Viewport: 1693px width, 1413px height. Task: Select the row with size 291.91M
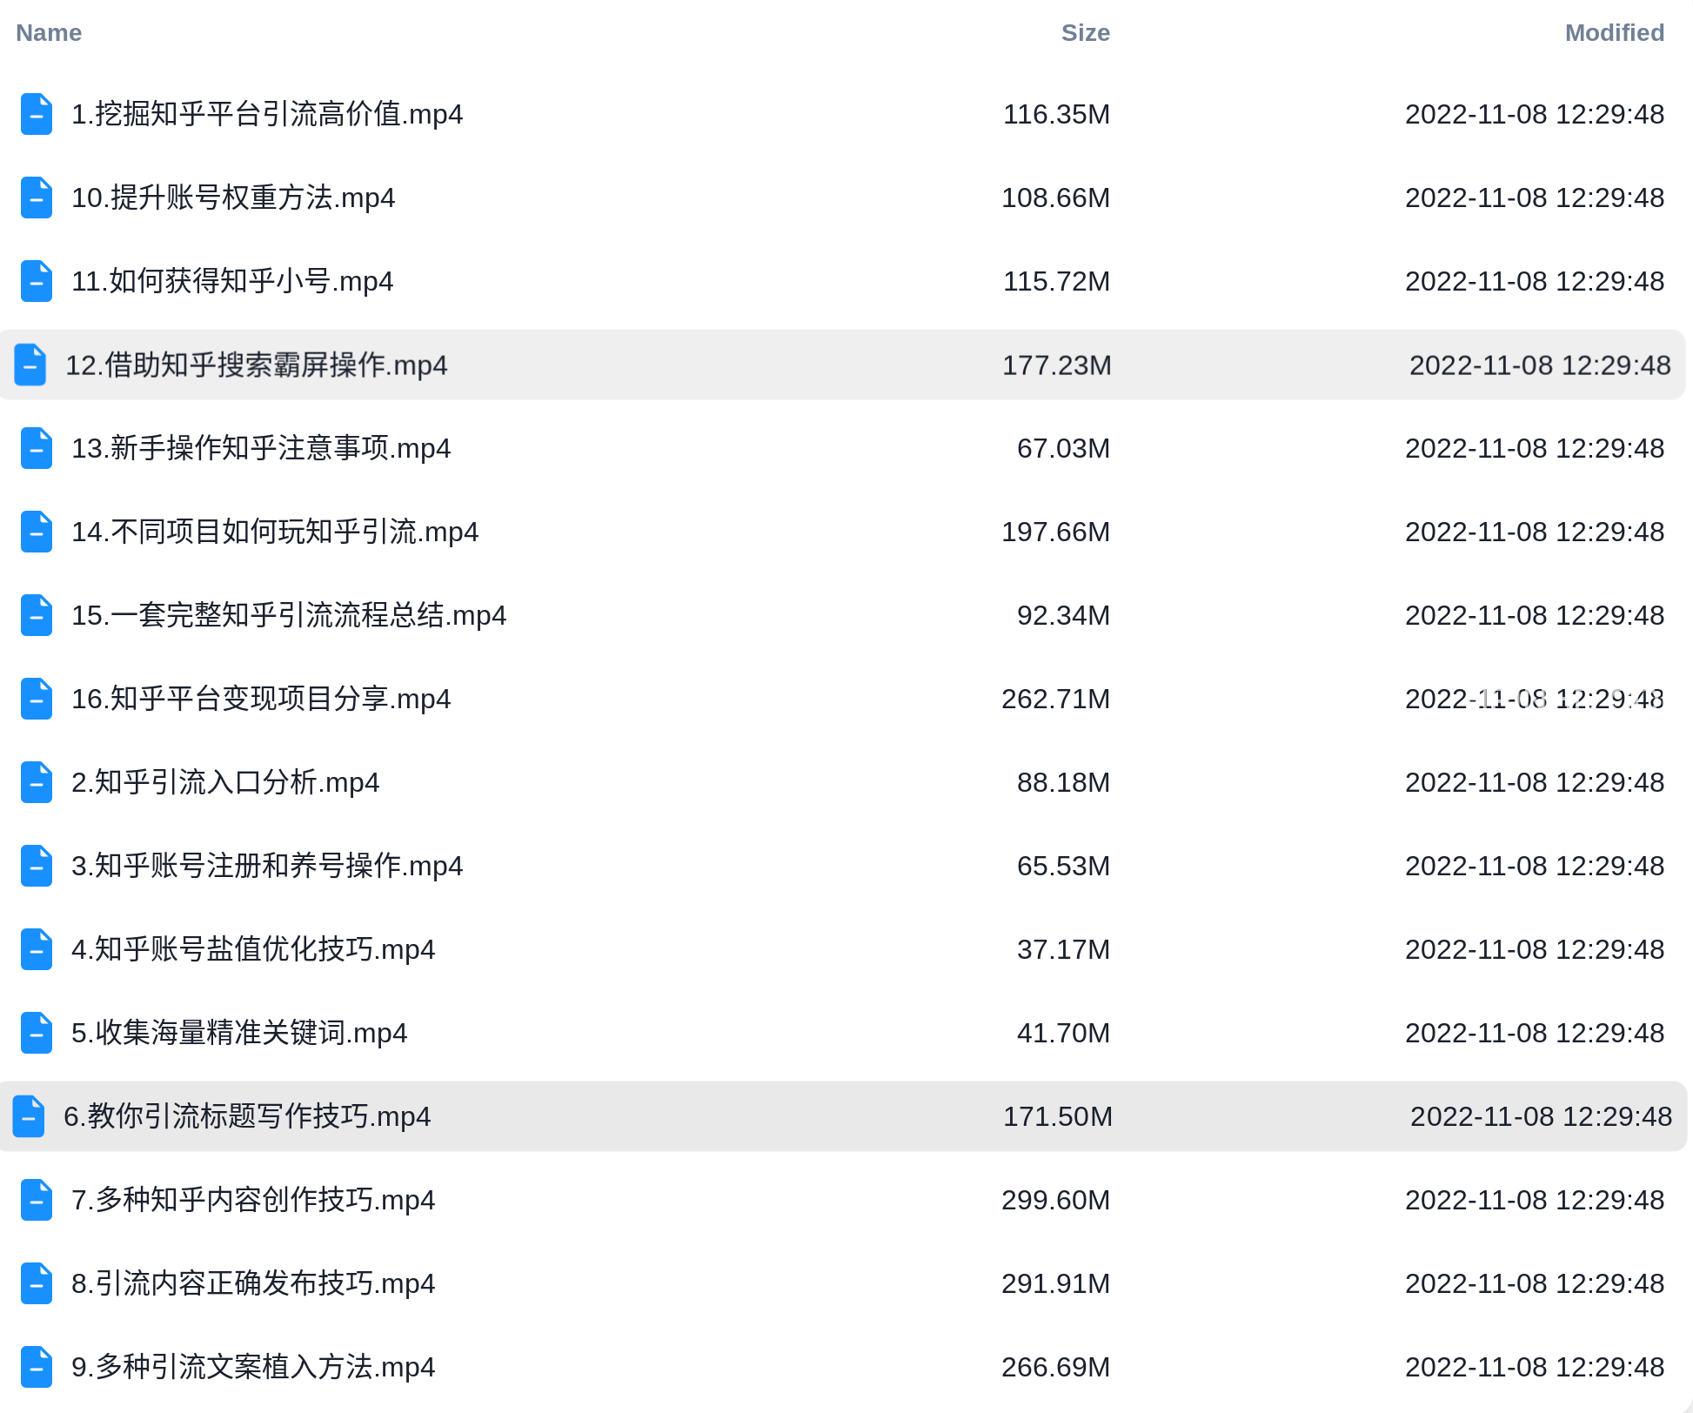pos(842,1283)
